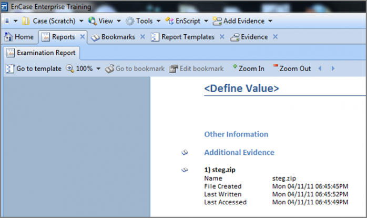
Task: Expand the Case (Scratch) dropdown arrow
Action: 81,21
